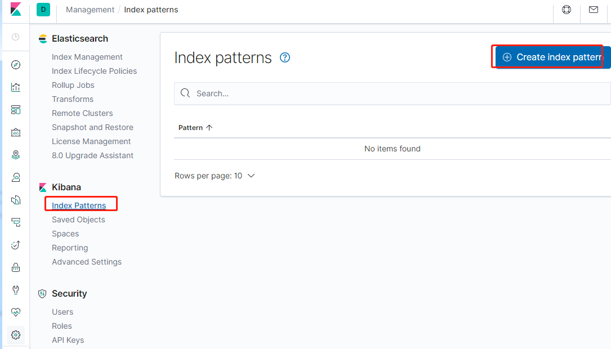Open Discover from the compass icon

tap(16, 65)
